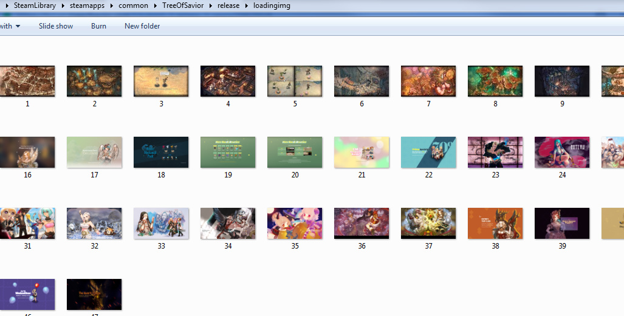
Task: Click the file name label 32
Action: click(x=94, y=246)
